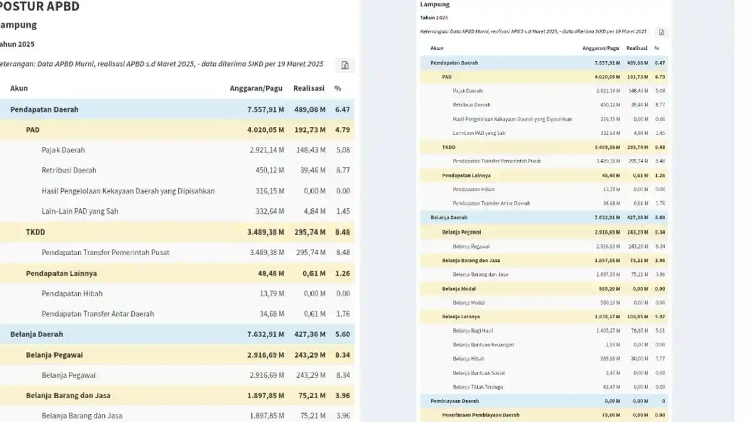Select the 'Belanja Daerah' row in the enlarged table
Image resolution: width=750 pixels, height=422 pixels.
click(x=177, y=334)
